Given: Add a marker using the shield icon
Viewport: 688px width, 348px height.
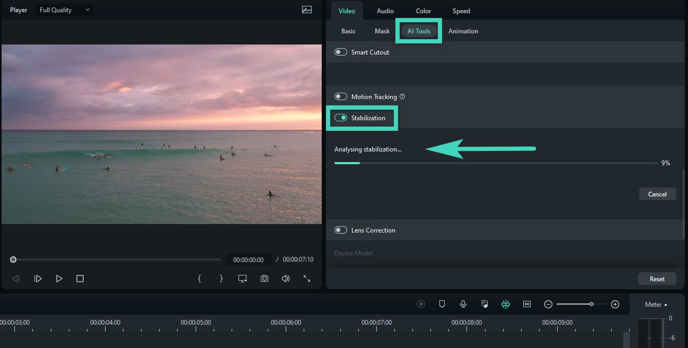Looking at the screenshot, I should [x=442, y=304].
